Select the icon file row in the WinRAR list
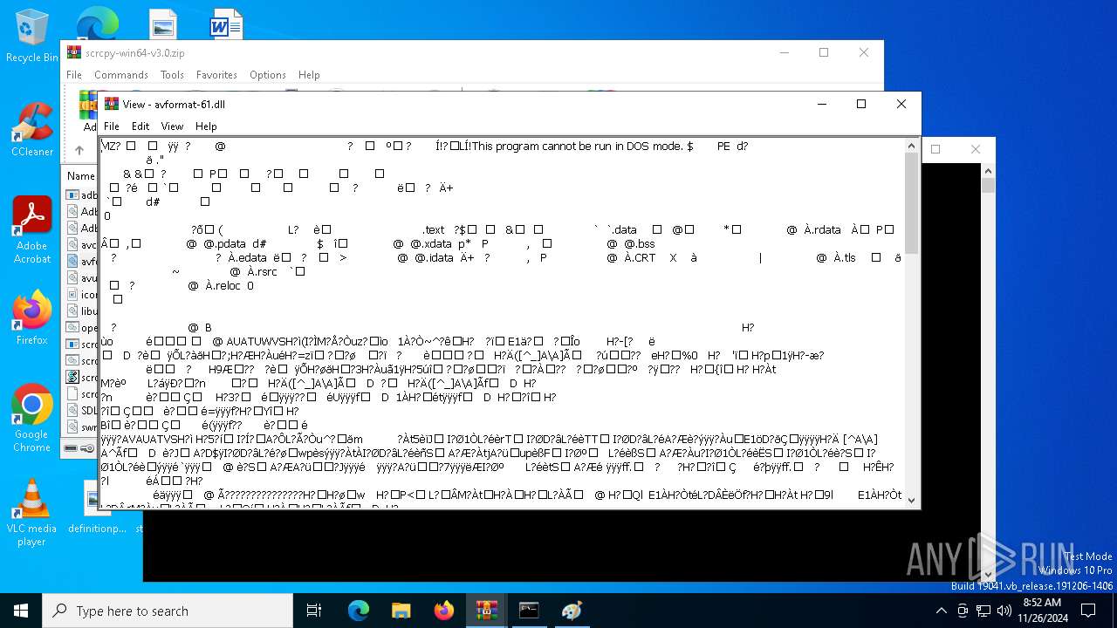Image resolution: width=1117 pixels, height=628 pixels. tap(82, 294)
